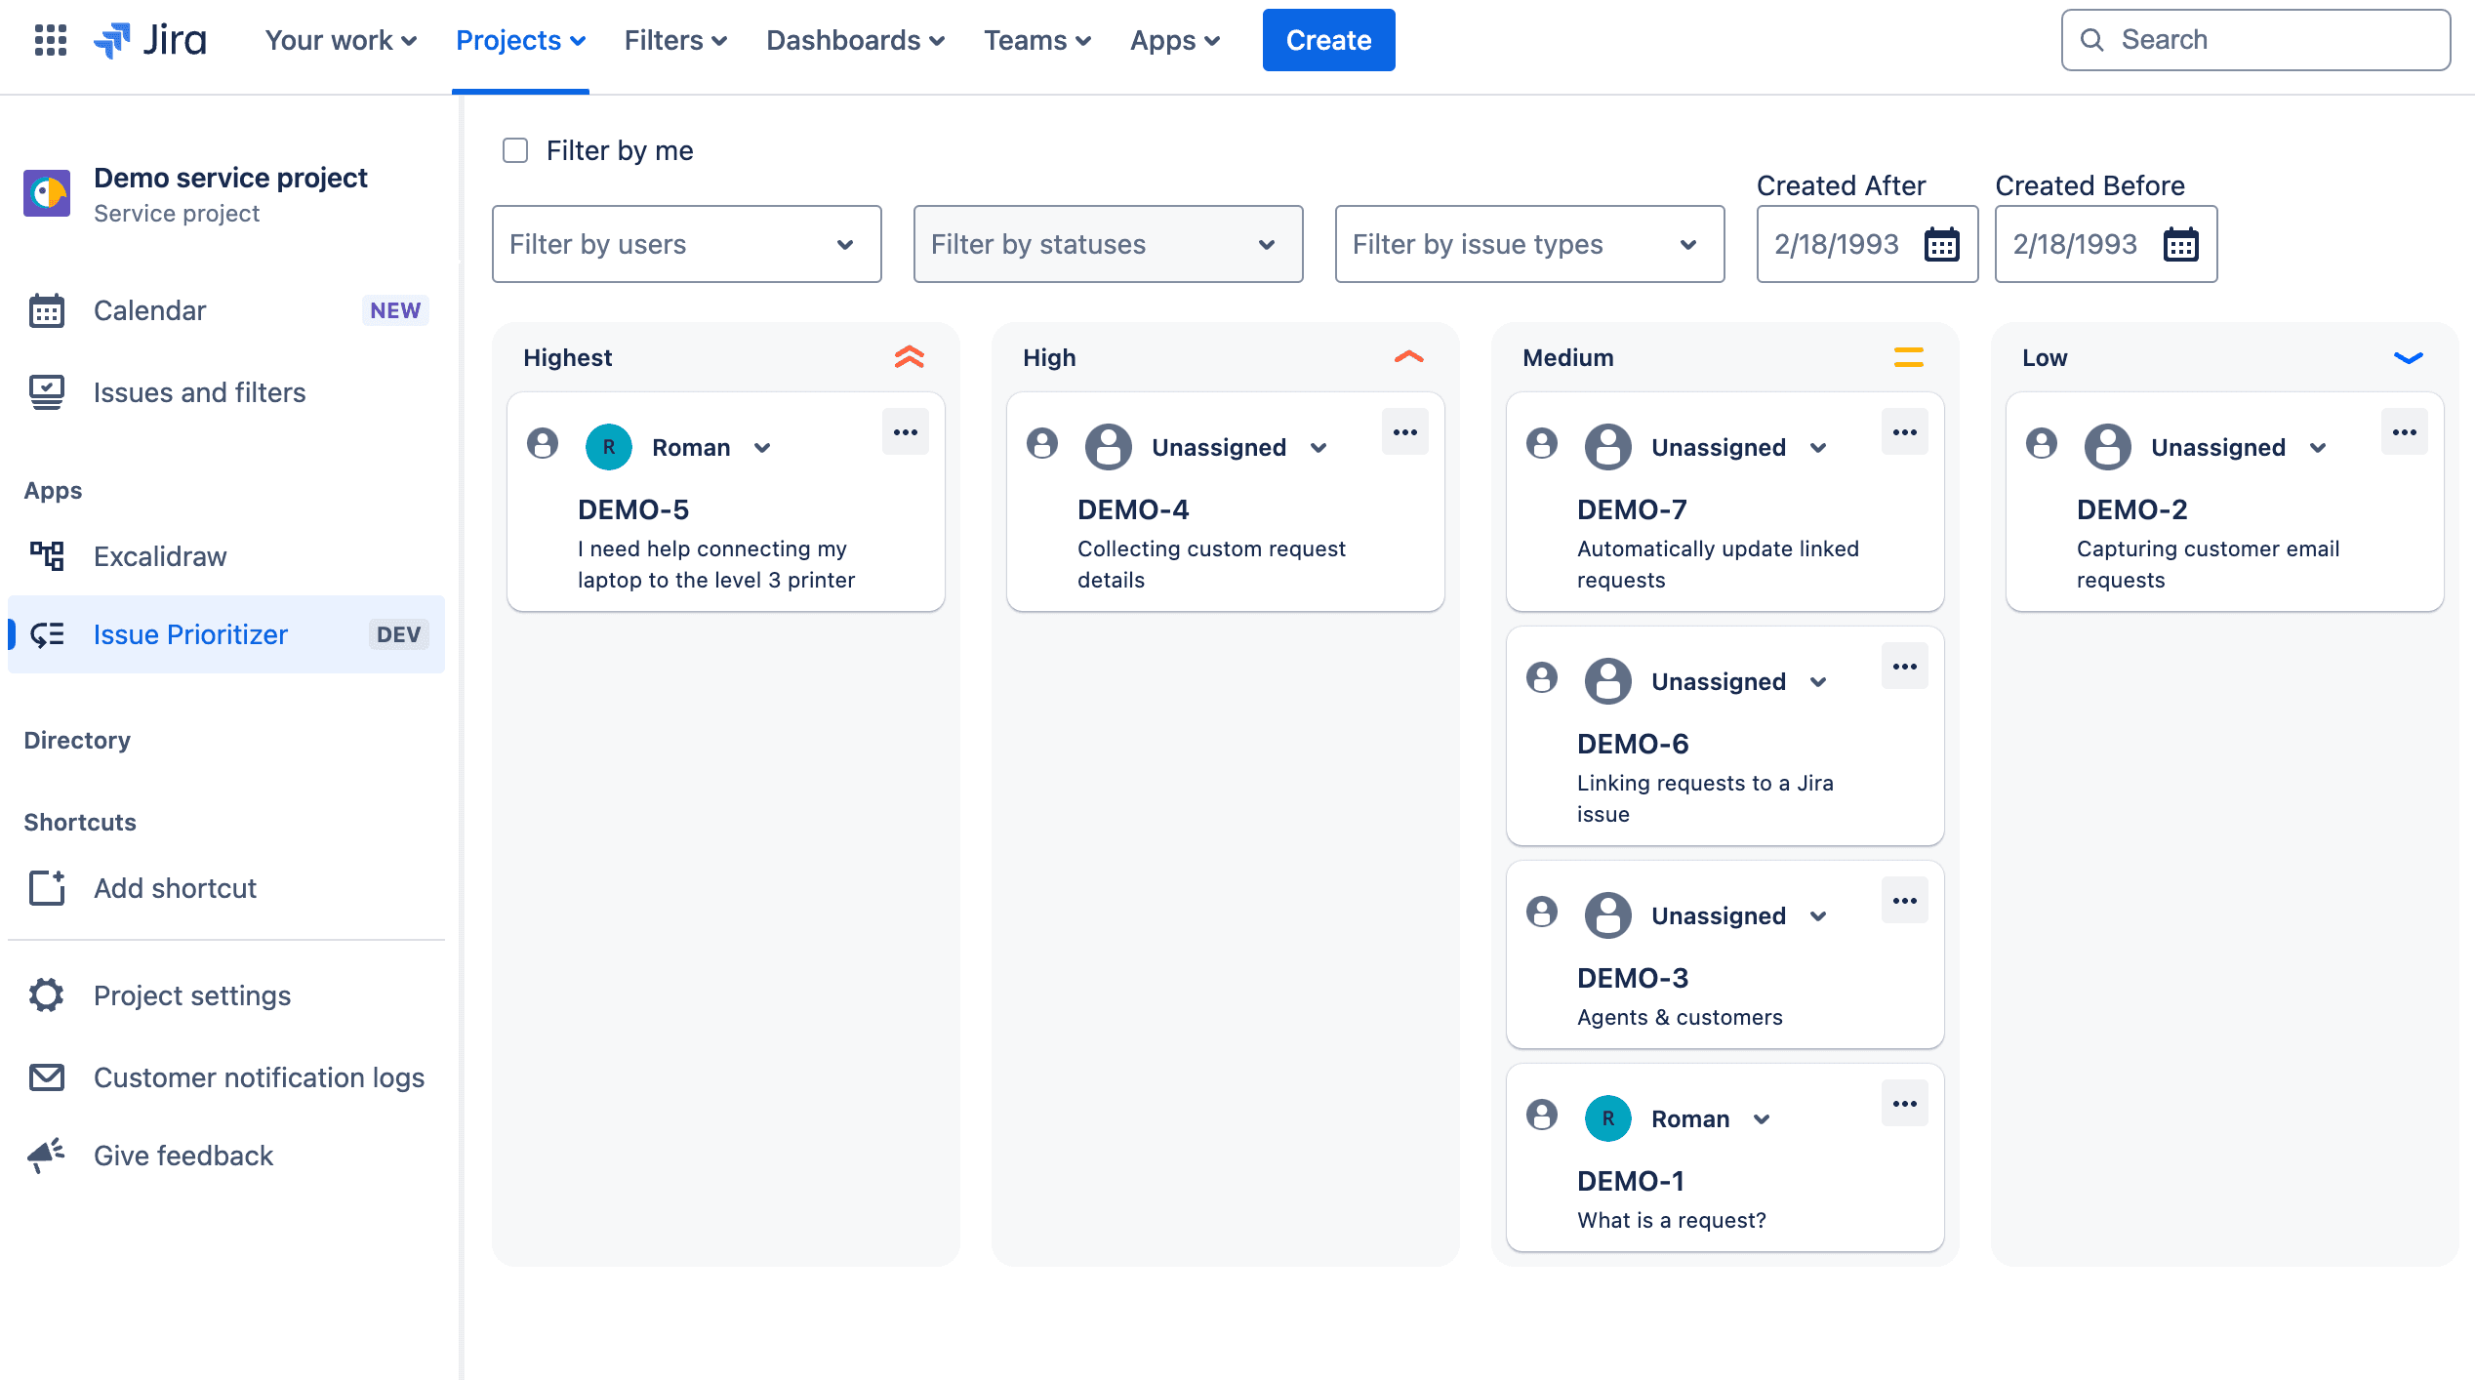This screenshot has height=1380, width=2475.
Task: Open issue DEMO-7 link
Action: (x=1632, y=509)
